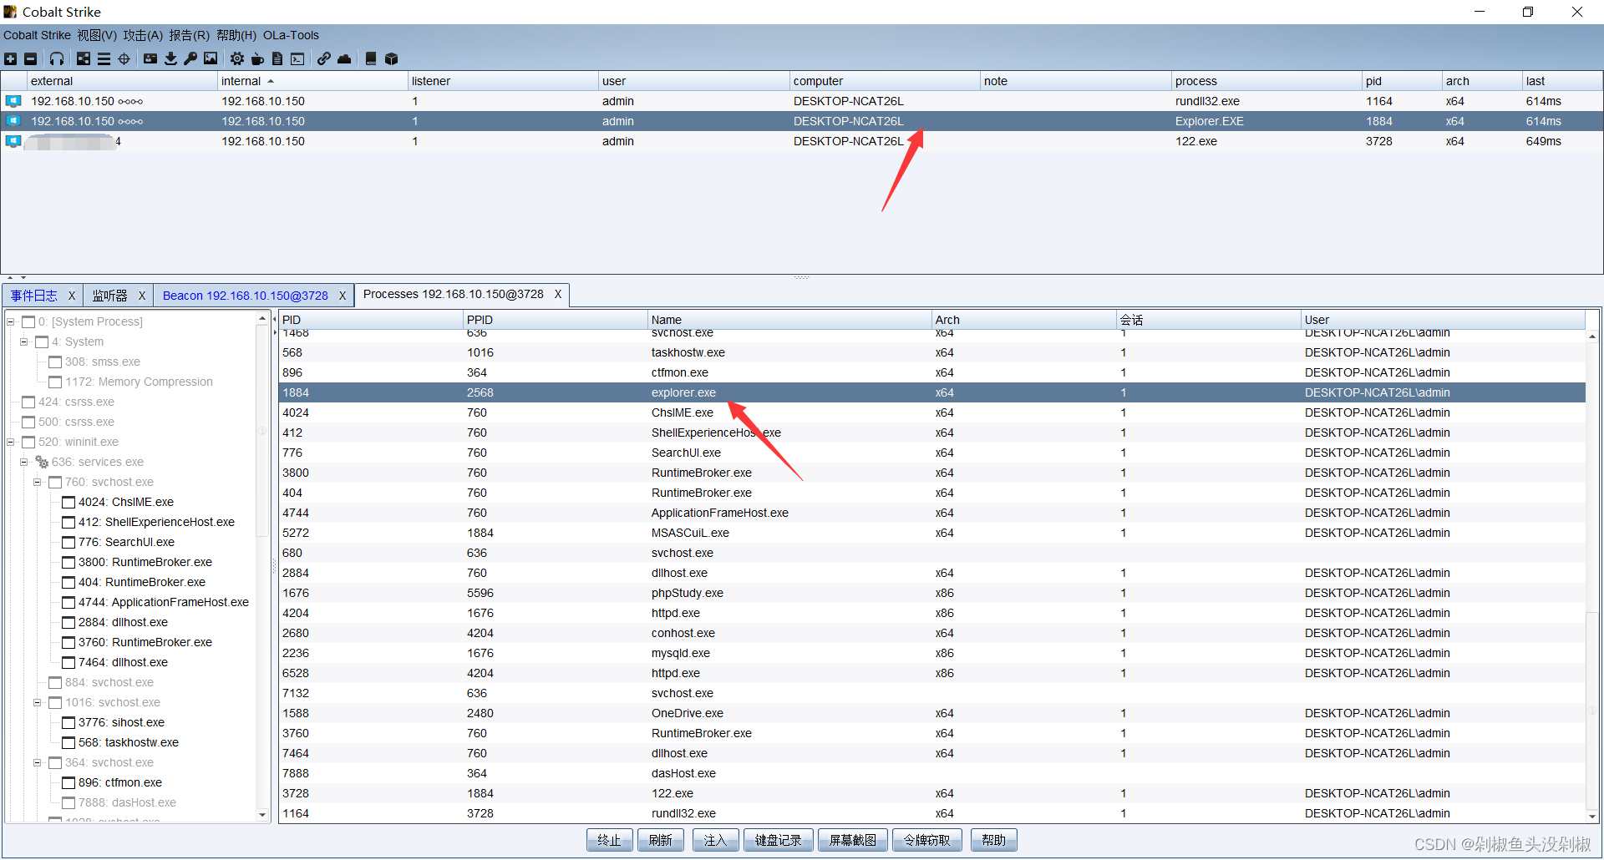This screenshot has height=860, width=1604.
Task: Select the mysqld.exe process row
Action: click(x=931, y=653)
